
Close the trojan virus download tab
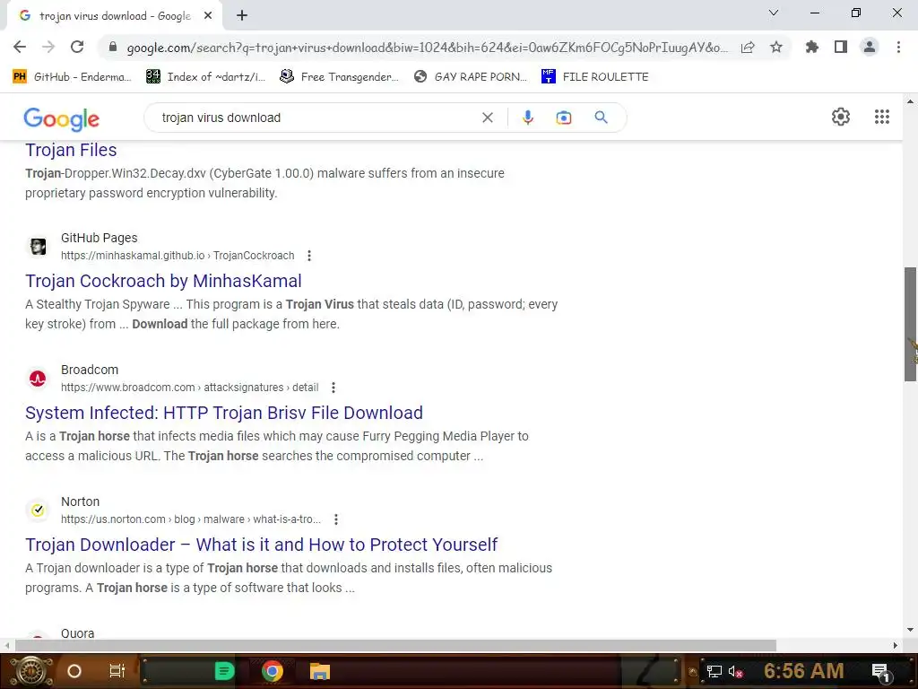pyautogui.click(x=208, y=16)
